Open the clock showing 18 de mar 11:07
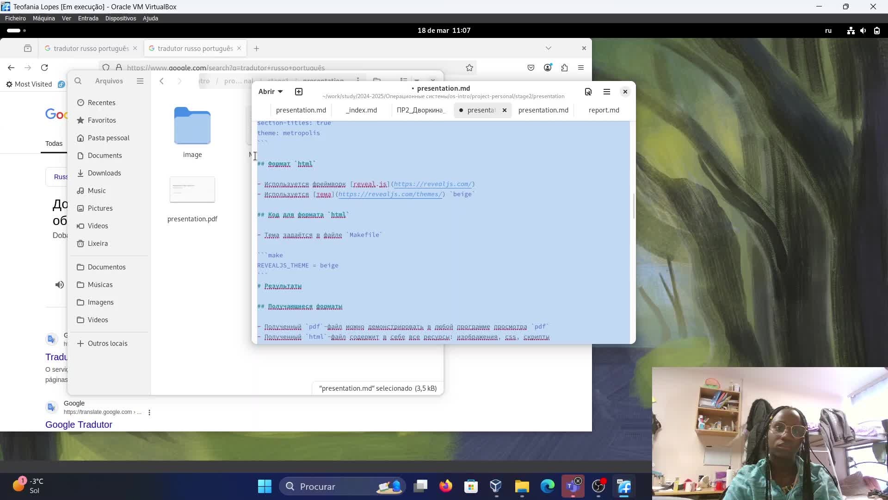This screenshot has width=888, height=500. tap(444, 31)
